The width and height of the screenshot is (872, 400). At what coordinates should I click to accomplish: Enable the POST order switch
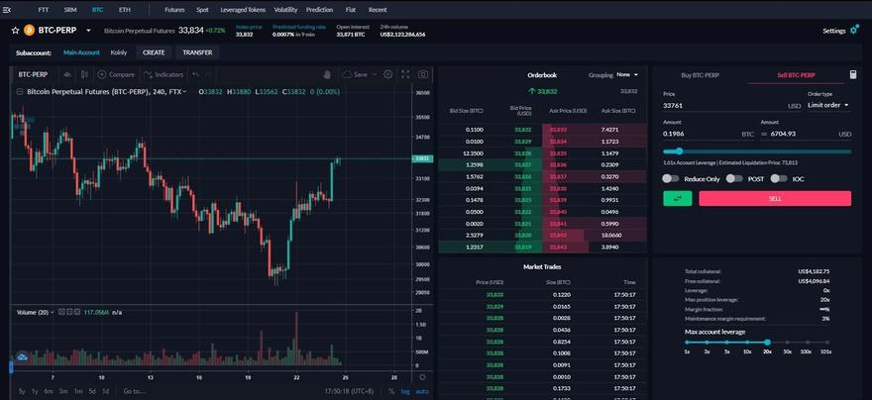(734, 179)
